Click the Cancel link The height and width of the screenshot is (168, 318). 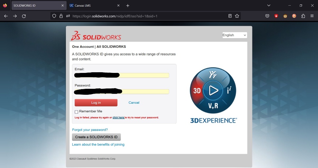pyautogui.click(x=134, y=103)
